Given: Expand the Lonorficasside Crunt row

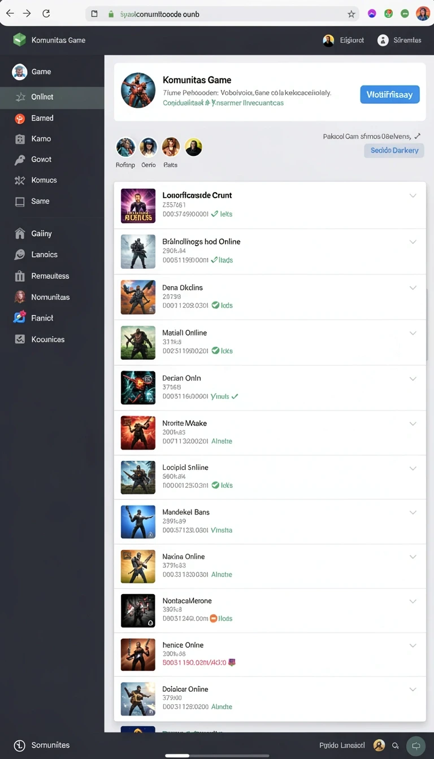Looking at the screenshot, I should 413,195.
